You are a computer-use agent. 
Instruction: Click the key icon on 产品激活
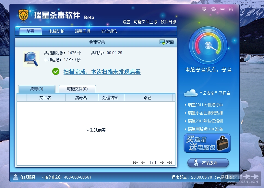196,163
